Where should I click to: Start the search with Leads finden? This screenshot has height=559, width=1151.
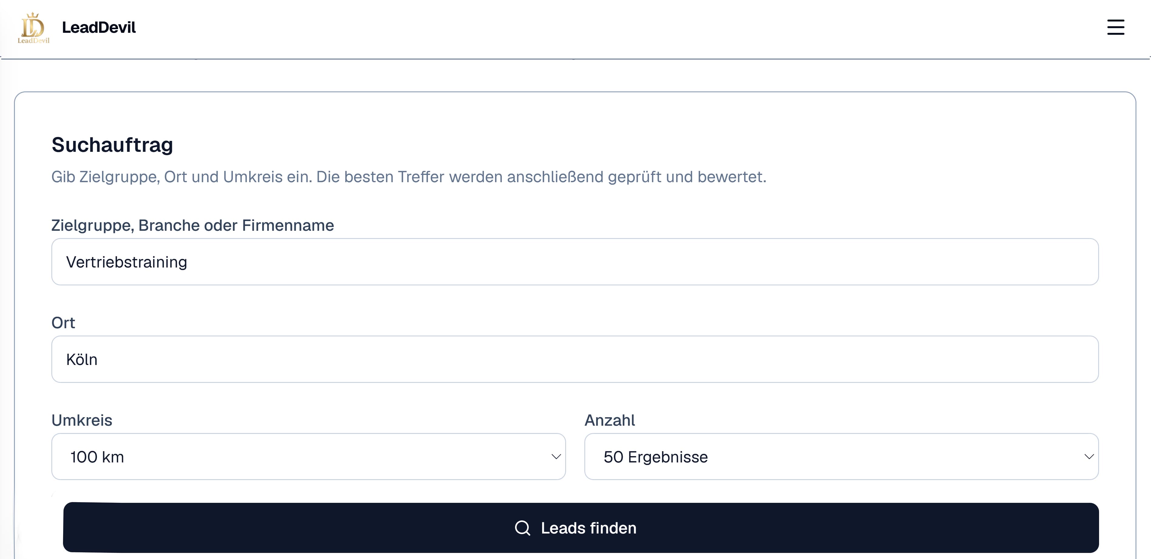click(x=581, y=528)
